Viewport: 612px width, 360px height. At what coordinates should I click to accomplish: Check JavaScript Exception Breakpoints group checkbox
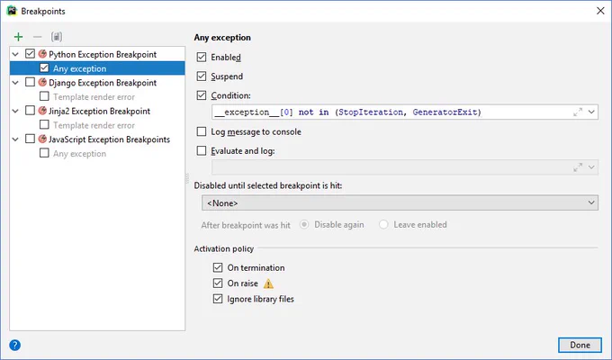30,139
